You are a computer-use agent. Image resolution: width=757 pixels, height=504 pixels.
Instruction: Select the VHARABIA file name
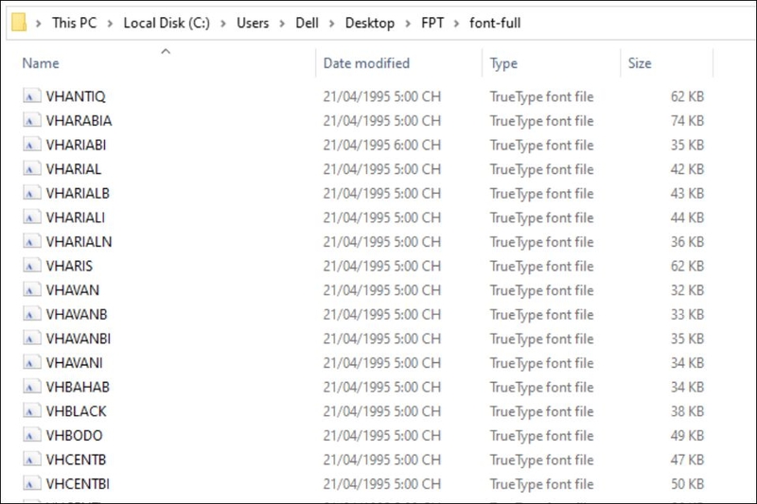79,121
